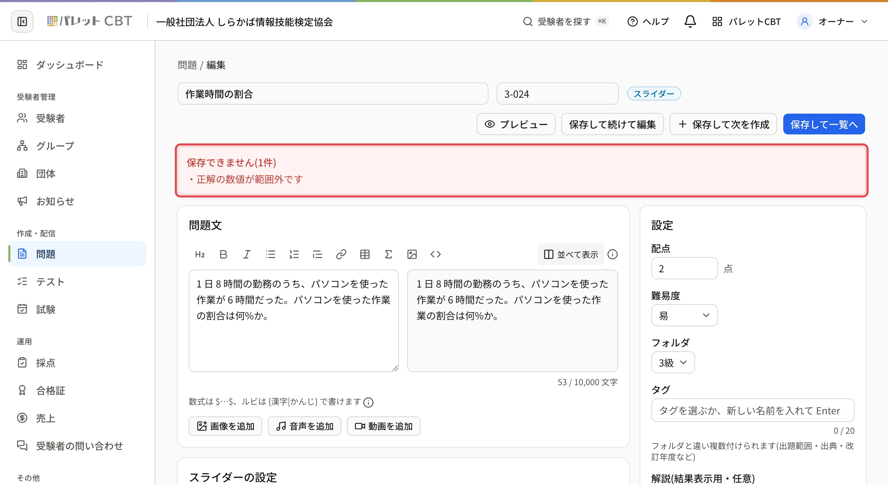This screenshot has height=485, width=888.
Task: Open 合格証 in the sidebar
Action: (77, 390)
